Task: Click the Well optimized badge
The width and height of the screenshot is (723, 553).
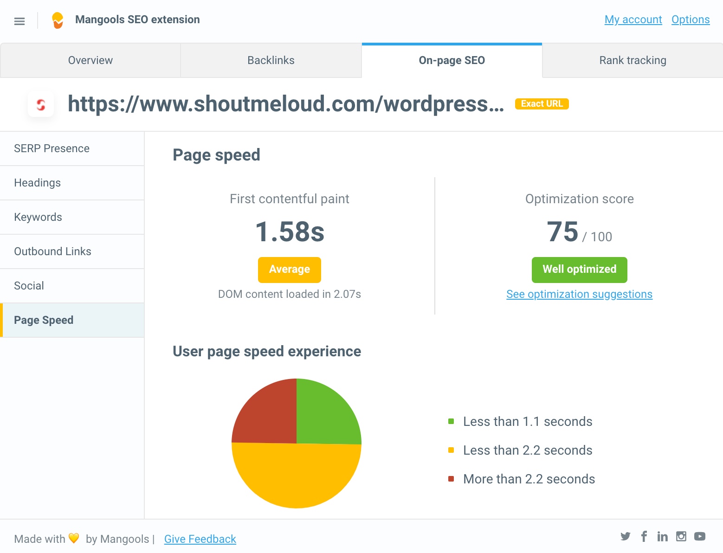Action: click(x=579, y=270)
